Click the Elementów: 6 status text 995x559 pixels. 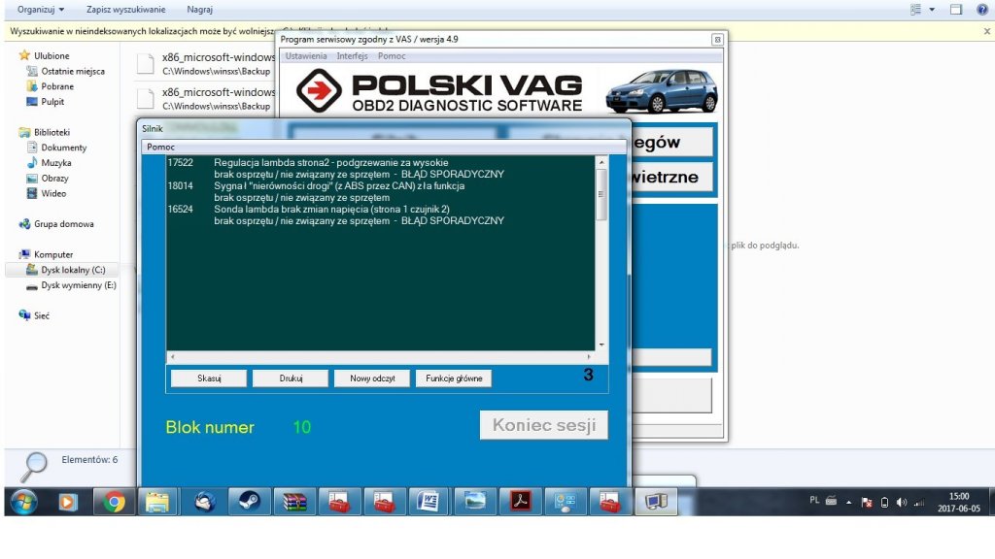(89, 459)
